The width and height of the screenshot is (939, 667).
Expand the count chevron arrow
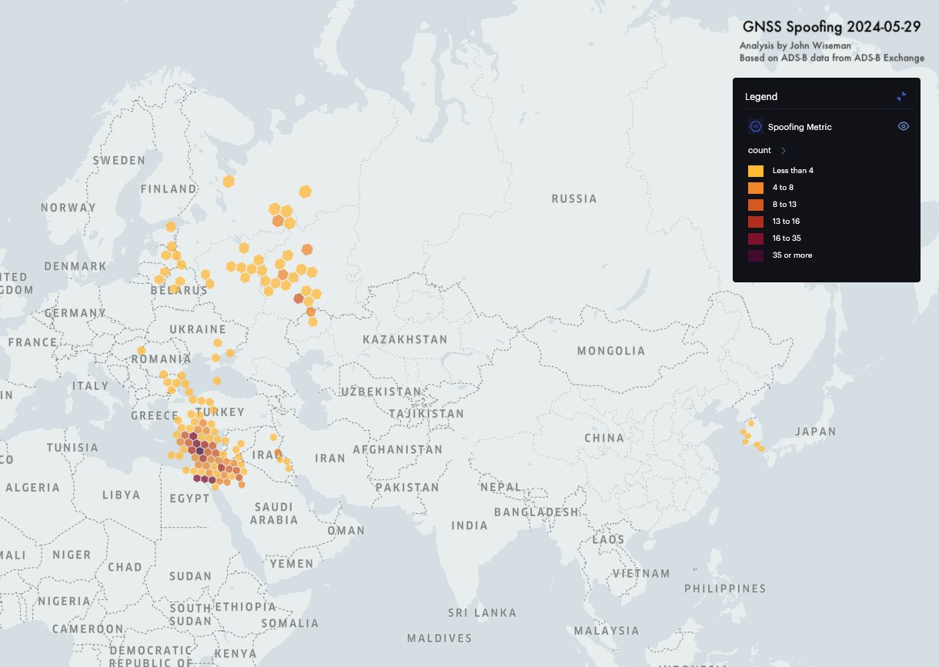[x=784, y=151]
